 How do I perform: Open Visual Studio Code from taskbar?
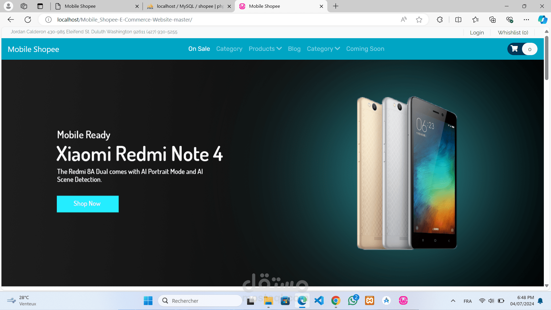[319, 301]
